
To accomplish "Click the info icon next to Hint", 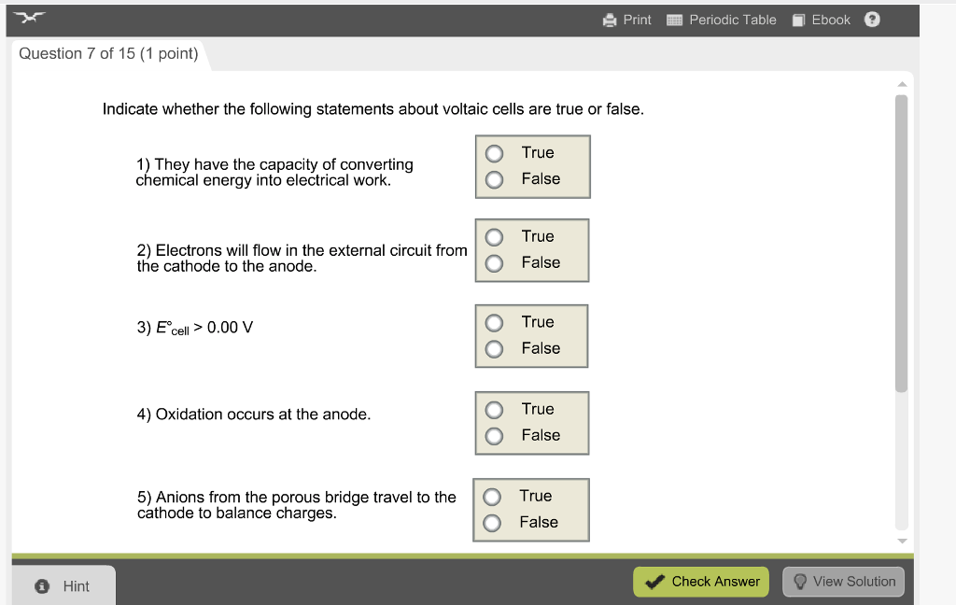I will click(42, 585).
